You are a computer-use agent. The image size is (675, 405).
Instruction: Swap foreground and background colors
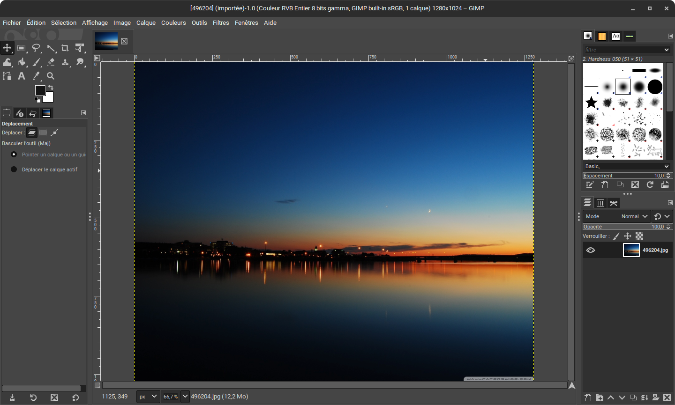click(51, 88)
